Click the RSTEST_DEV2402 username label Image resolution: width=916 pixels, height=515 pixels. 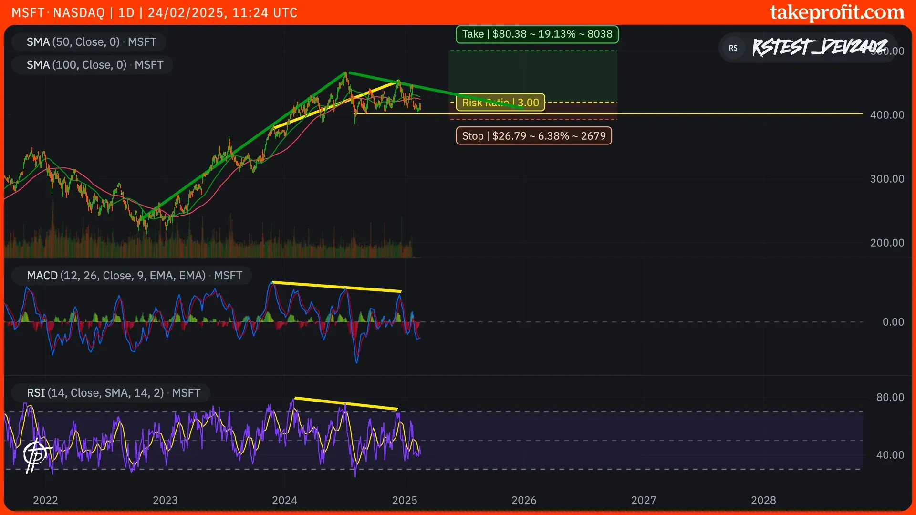821,48
